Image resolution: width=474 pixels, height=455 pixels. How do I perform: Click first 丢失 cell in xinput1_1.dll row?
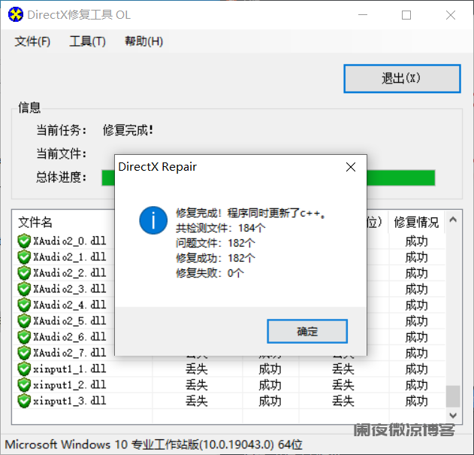pos(197,369)
